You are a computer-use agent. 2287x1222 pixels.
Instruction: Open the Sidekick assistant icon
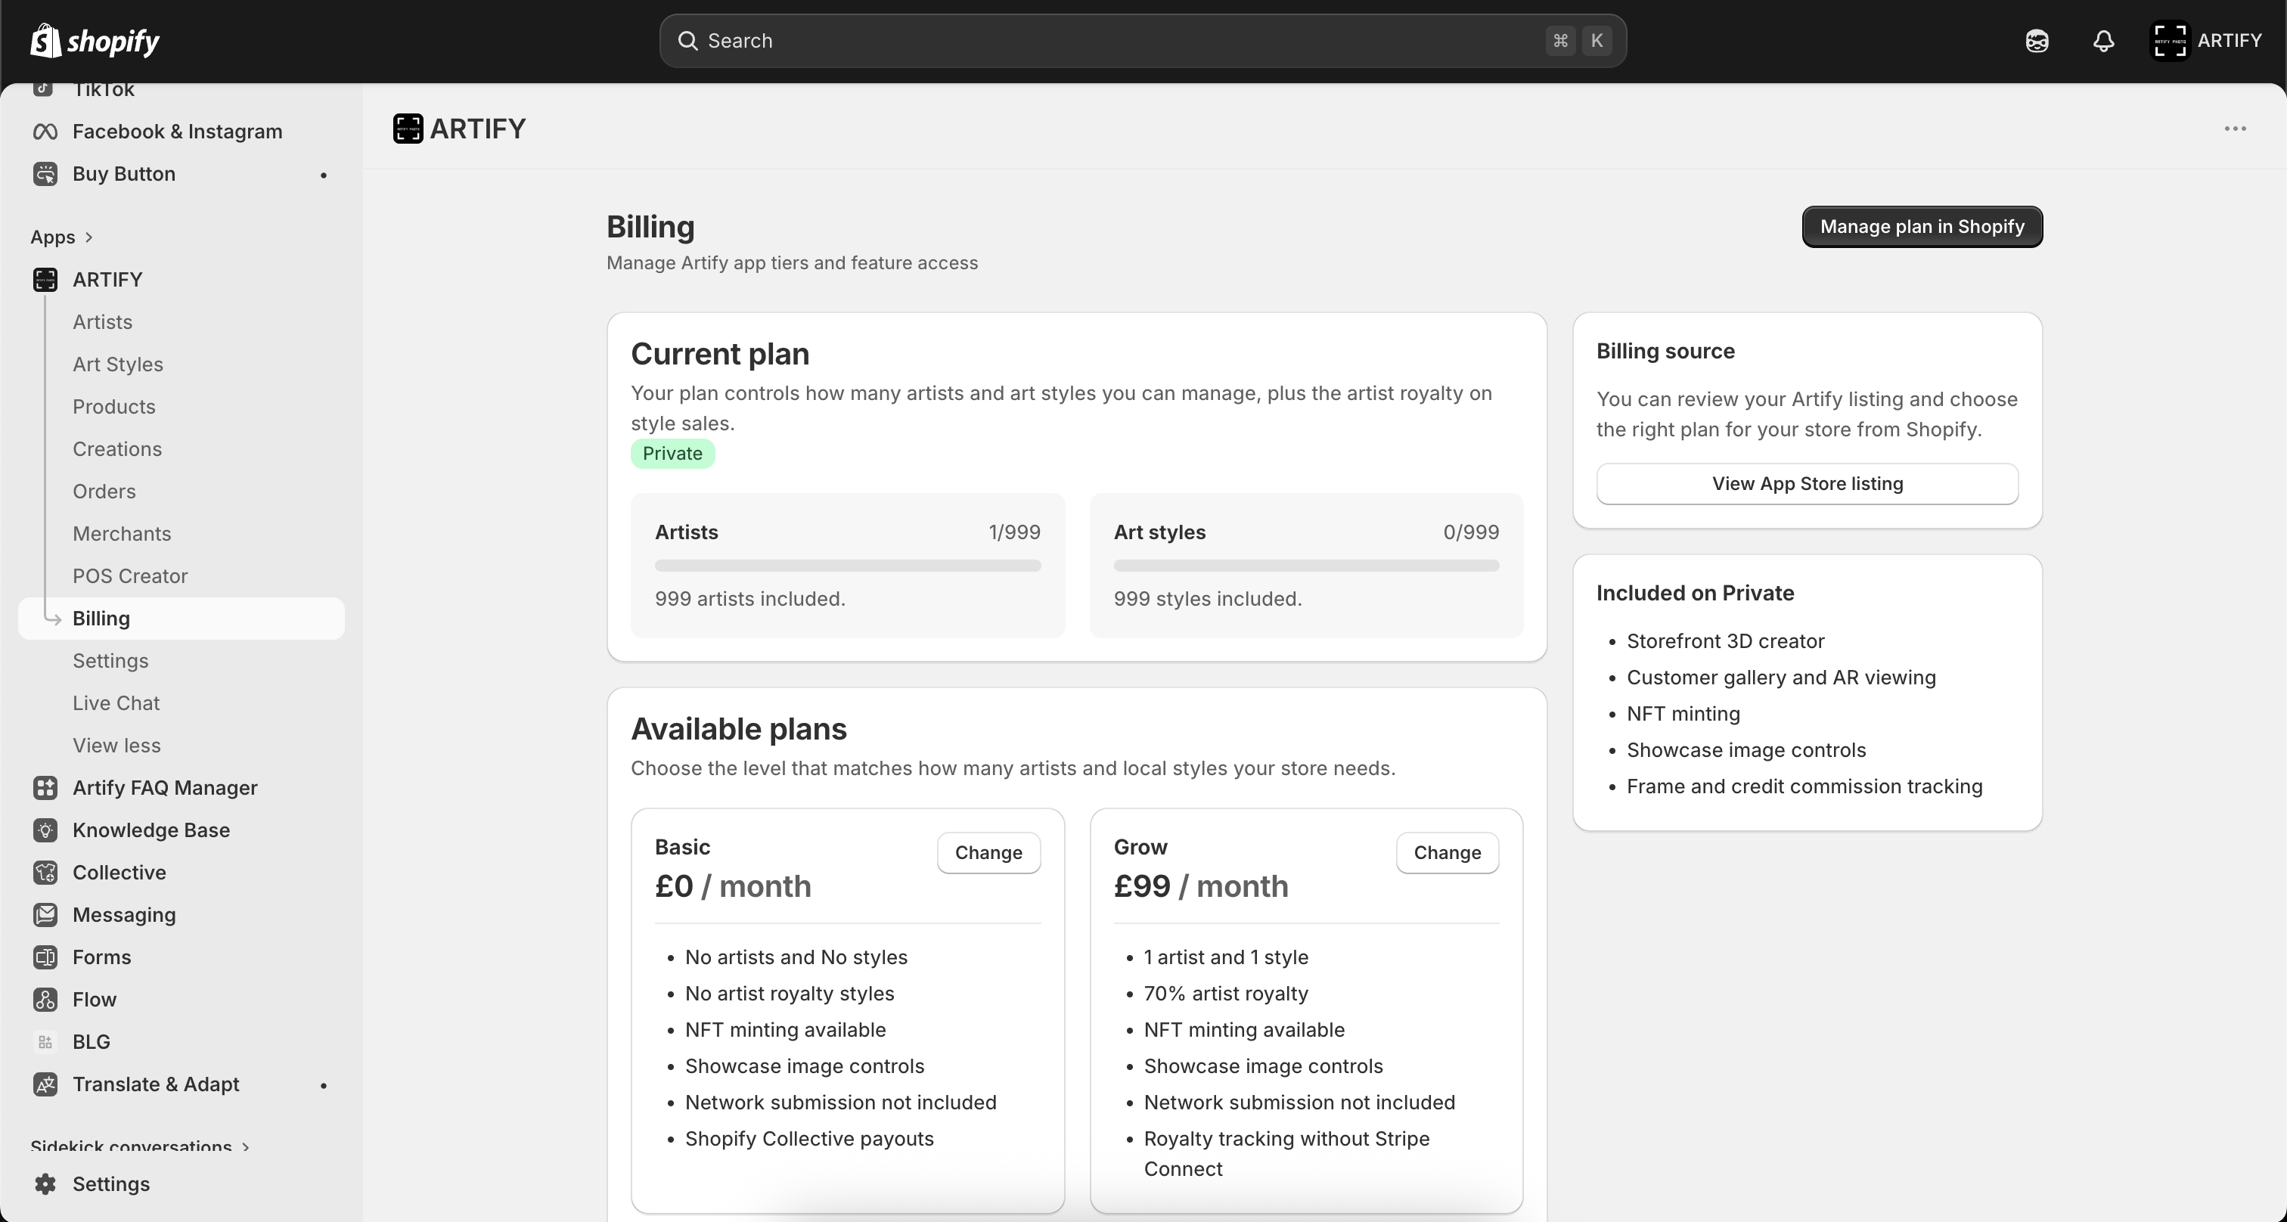(2037, 41)
